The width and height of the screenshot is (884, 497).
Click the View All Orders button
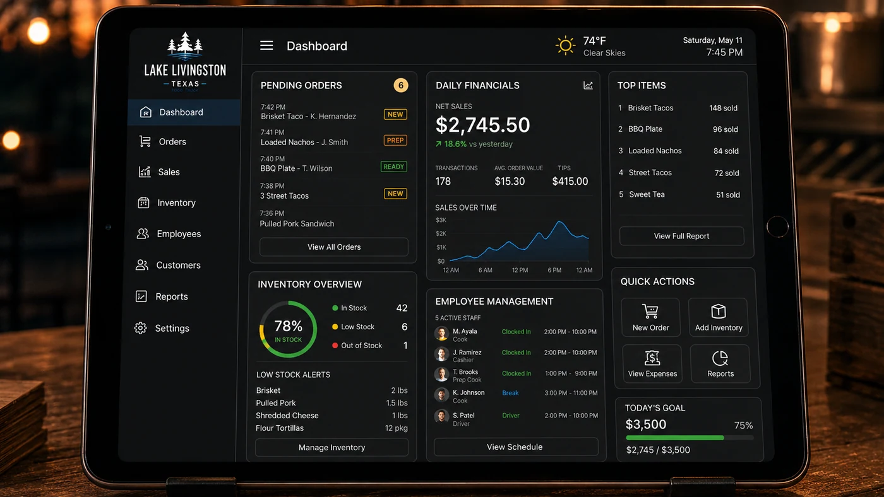pyautogui.click(x=334, y=247)
